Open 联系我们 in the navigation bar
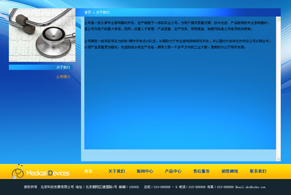Viewport: 291px width, 195px height. pos(258,171)
